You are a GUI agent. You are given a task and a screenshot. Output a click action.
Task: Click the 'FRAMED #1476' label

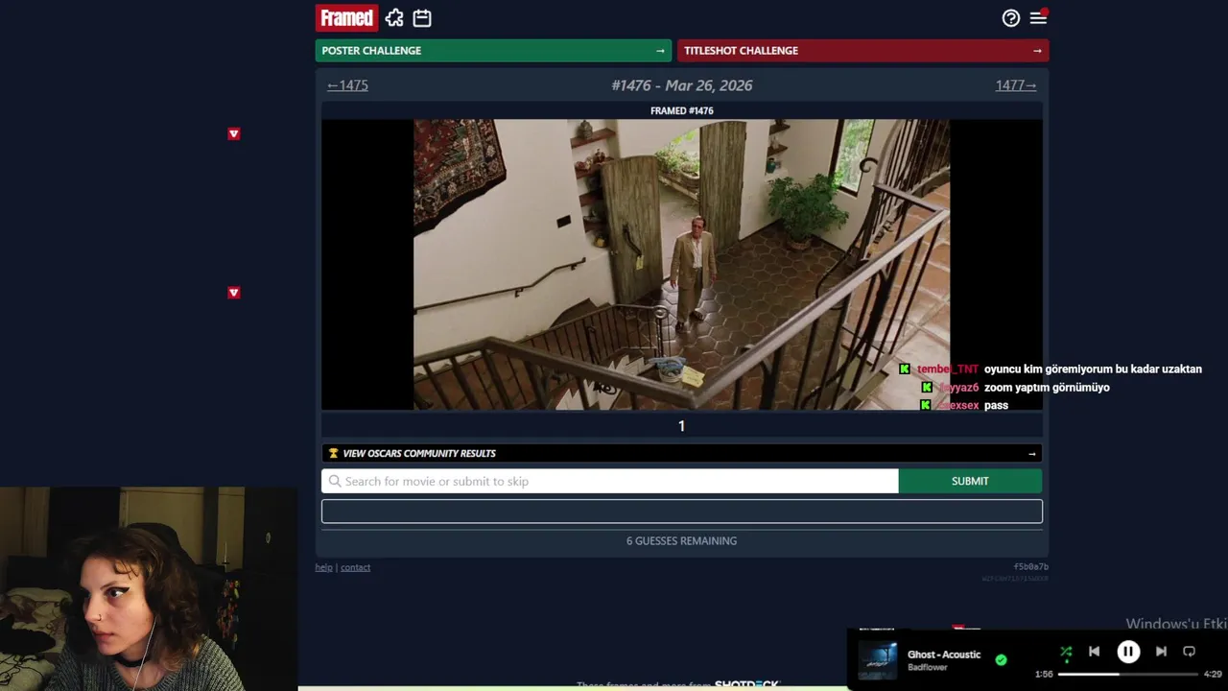682,111
